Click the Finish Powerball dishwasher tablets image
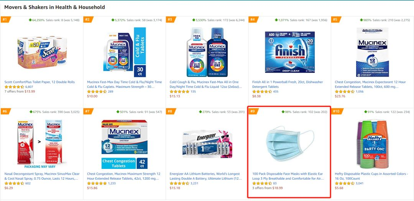The width and height of the screenshot is (414, 201). [x=290, y=52]
